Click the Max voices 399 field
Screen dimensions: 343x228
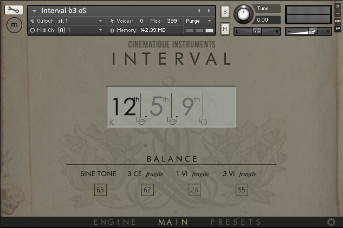(x=172, y=21)
